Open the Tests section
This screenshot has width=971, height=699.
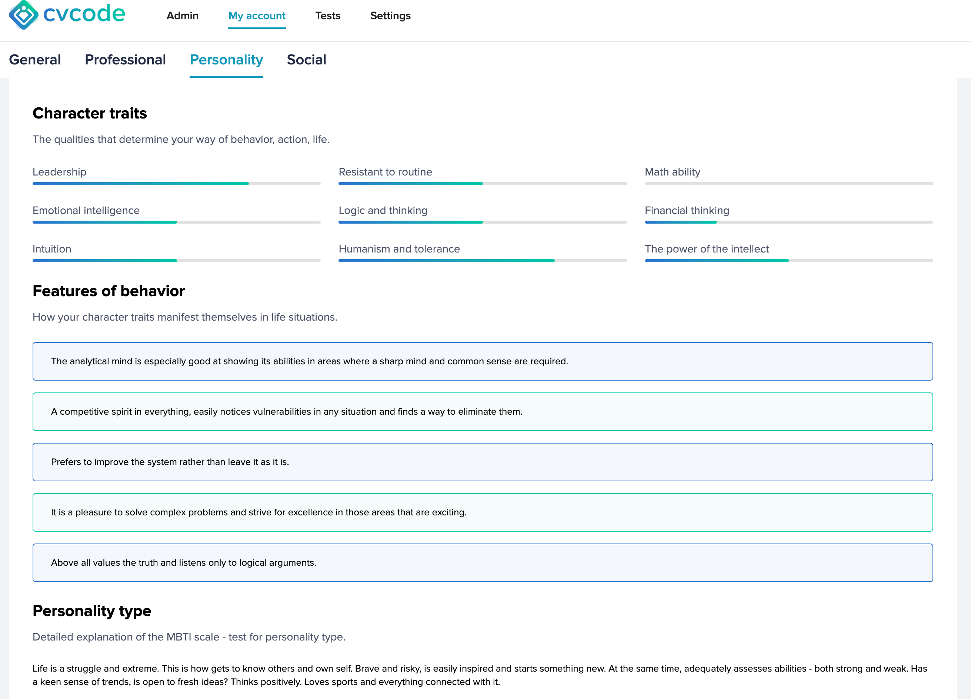point(328,16)
